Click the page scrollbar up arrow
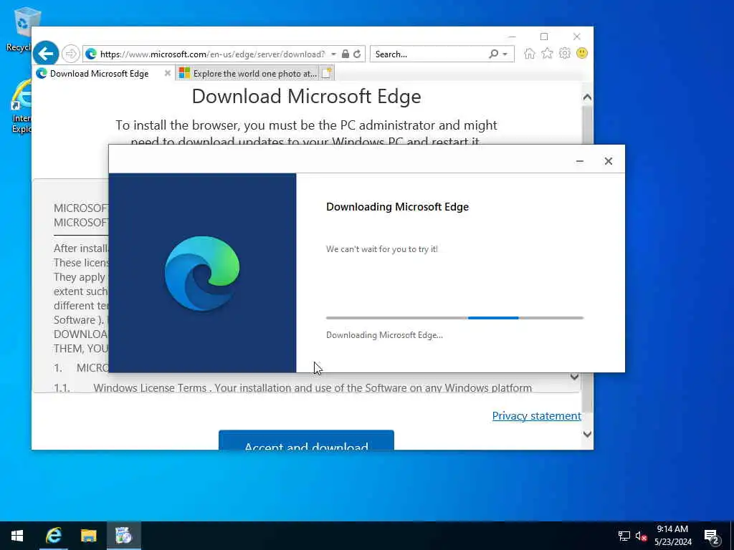The width and height of the screenshot is (734, 550). point(587,97)
